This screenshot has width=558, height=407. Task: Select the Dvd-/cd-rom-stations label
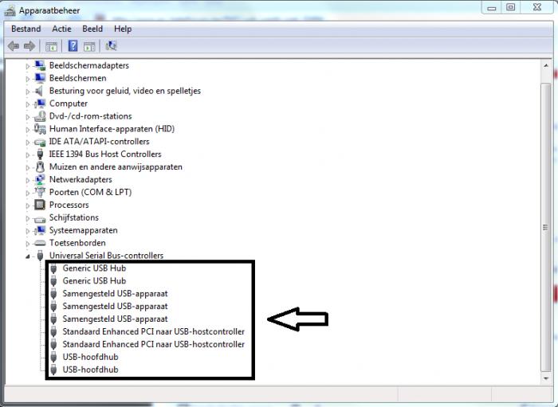tap(90, 116)
